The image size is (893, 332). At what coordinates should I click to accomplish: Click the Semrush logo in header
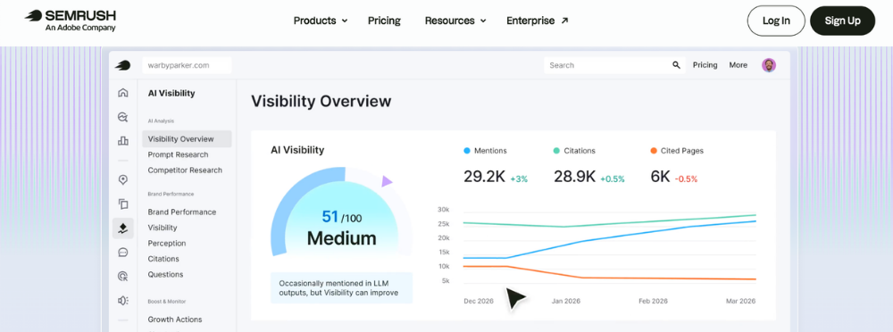[71, 21]
